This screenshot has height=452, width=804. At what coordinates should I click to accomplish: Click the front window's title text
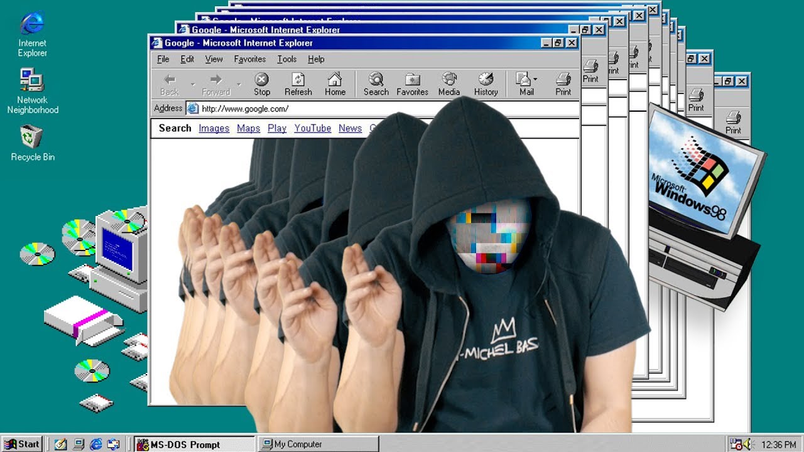click(x=239, y=43)
